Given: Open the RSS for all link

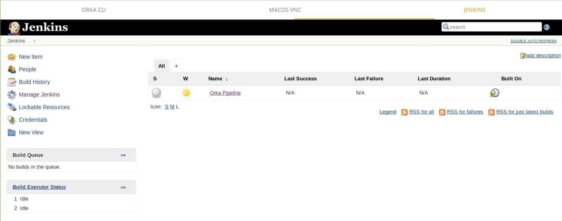Looking at the screenshot, I should pyautogui.click(x=421, y=112).
